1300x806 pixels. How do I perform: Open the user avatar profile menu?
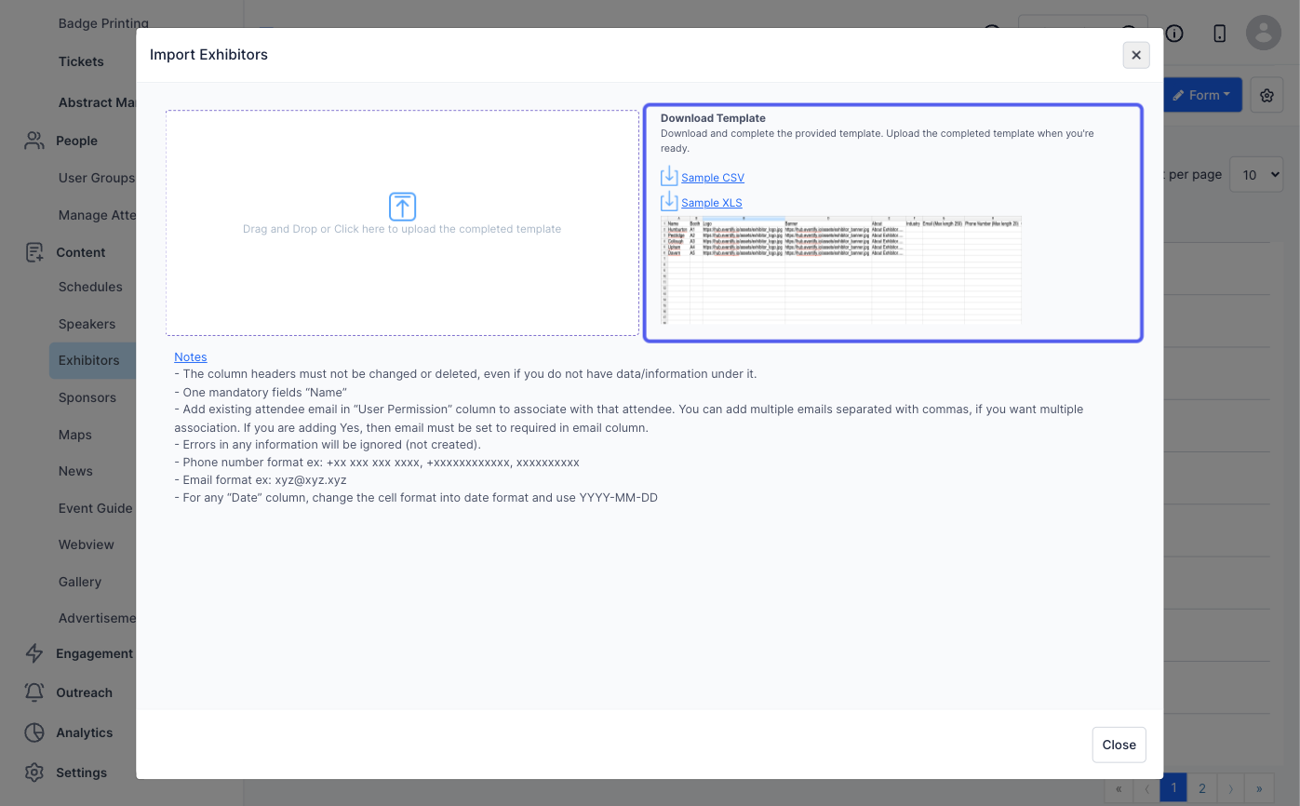pos(1264,34)
